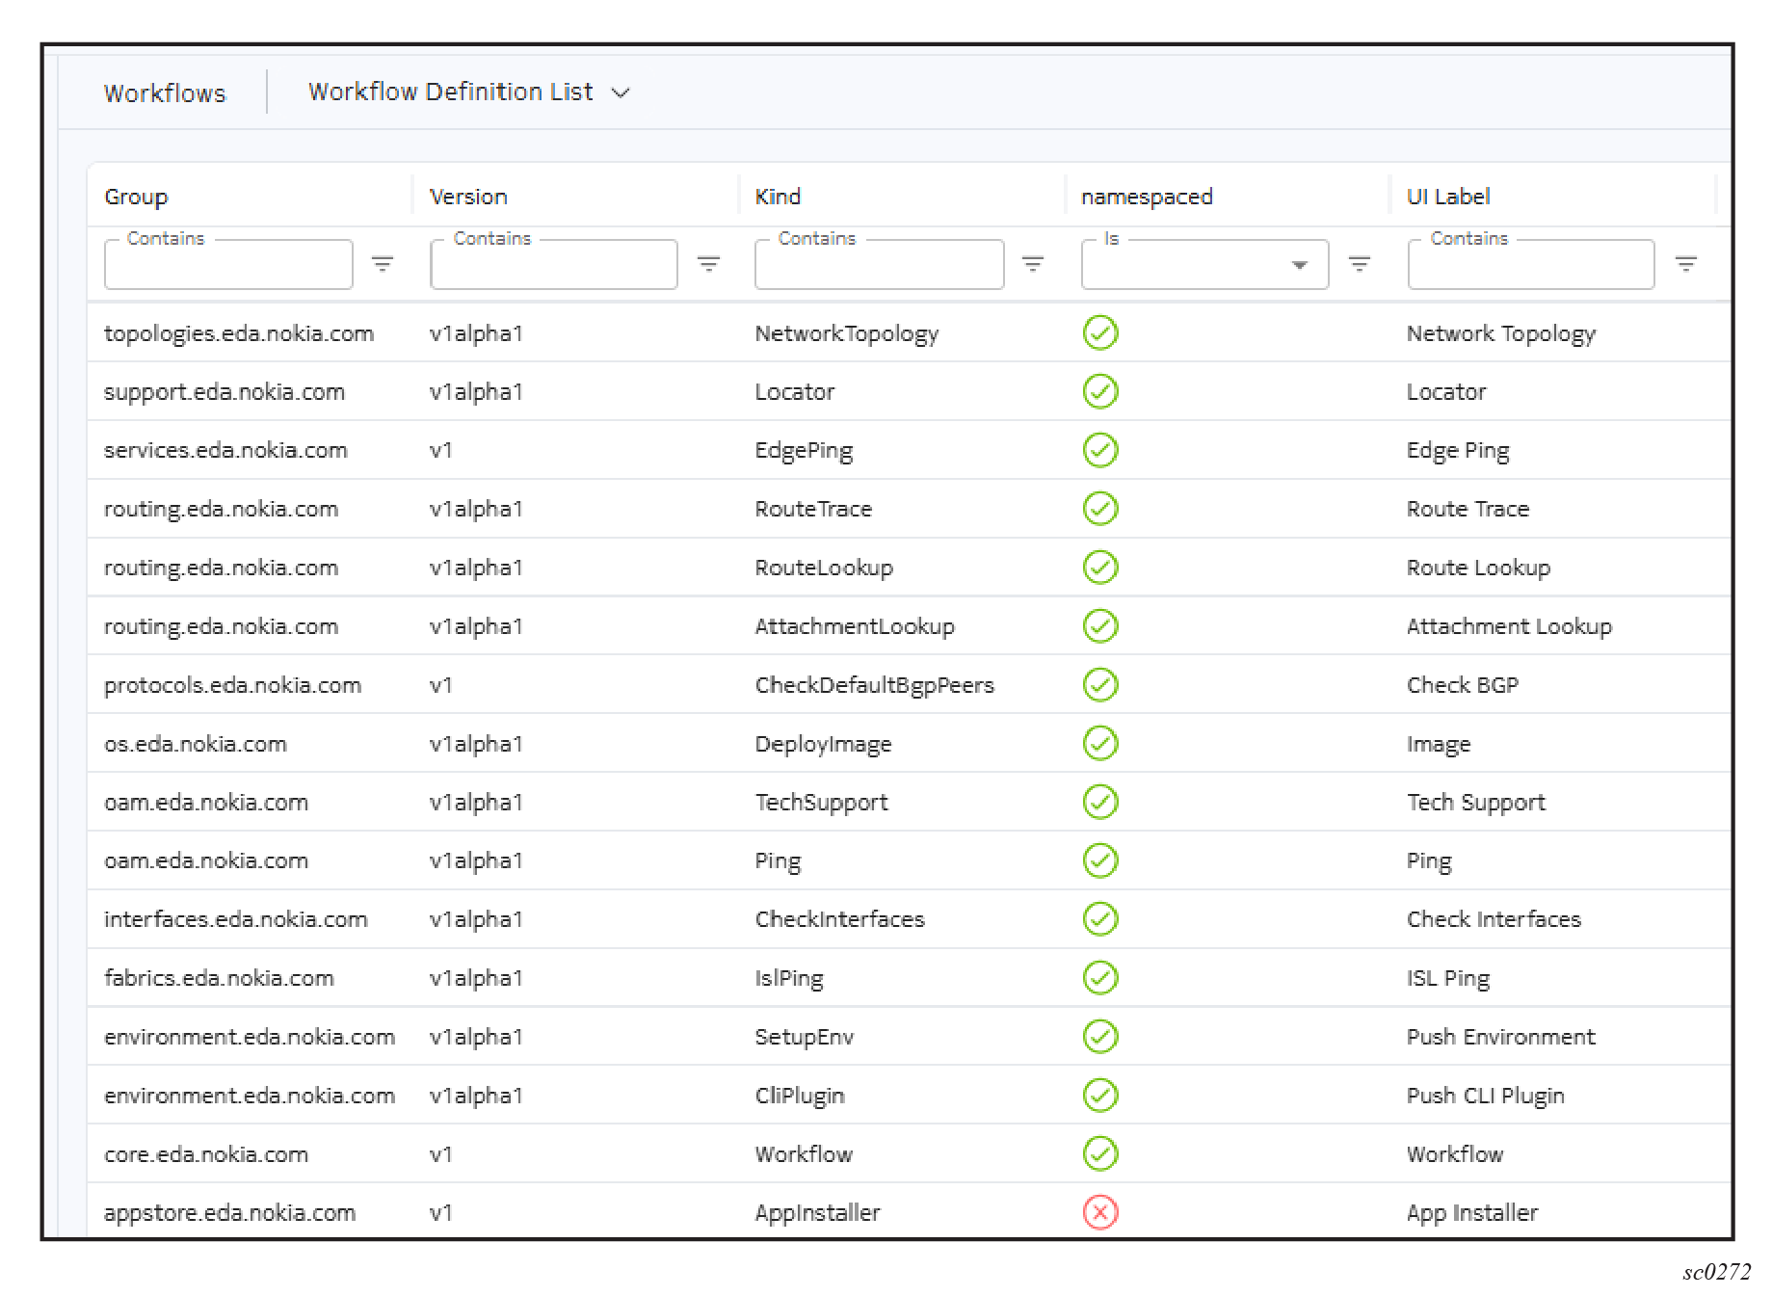This screenshot has width=1772, height=1296.
Task: Sort by the Group column header
Action: point(136,197)
